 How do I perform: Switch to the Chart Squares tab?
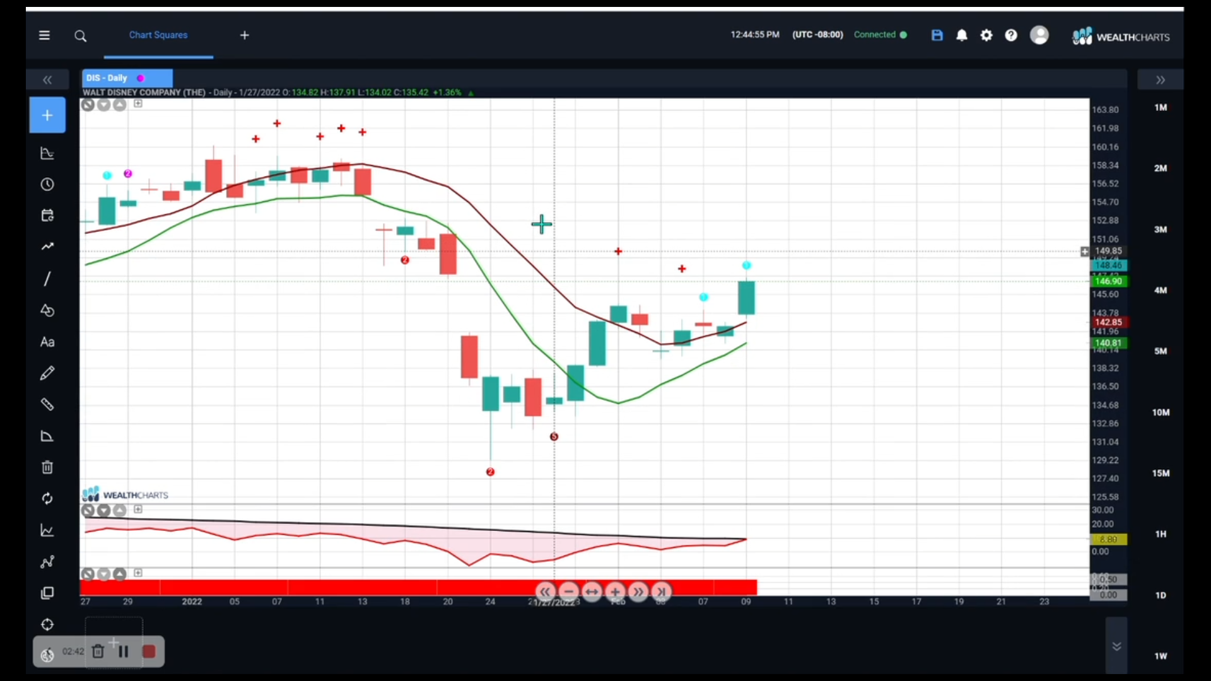158,35
